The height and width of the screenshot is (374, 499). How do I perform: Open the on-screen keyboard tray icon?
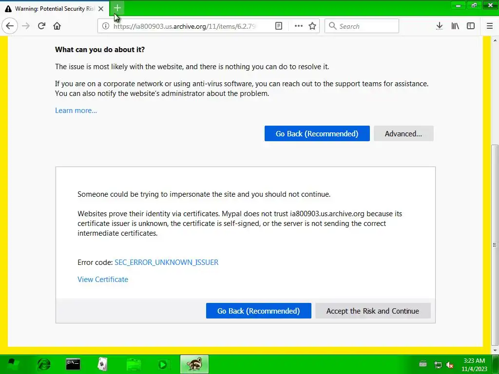point(422,364)
